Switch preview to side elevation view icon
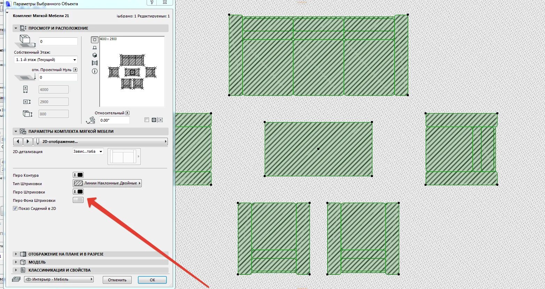 click(94, 48)
